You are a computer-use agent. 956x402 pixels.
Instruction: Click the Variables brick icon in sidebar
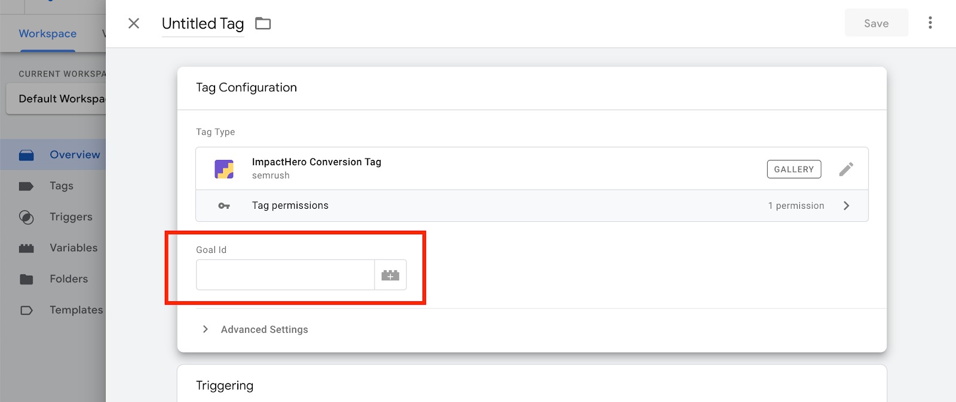click(26, 248)
